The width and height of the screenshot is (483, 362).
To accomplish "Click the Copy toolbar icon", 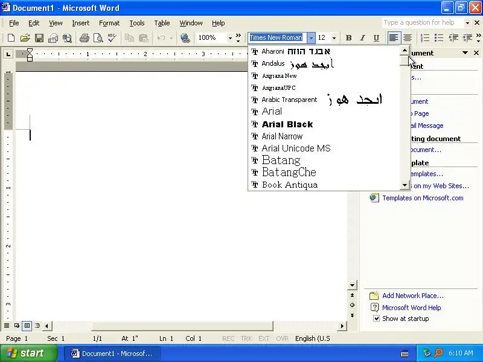I will pos(129,38).
